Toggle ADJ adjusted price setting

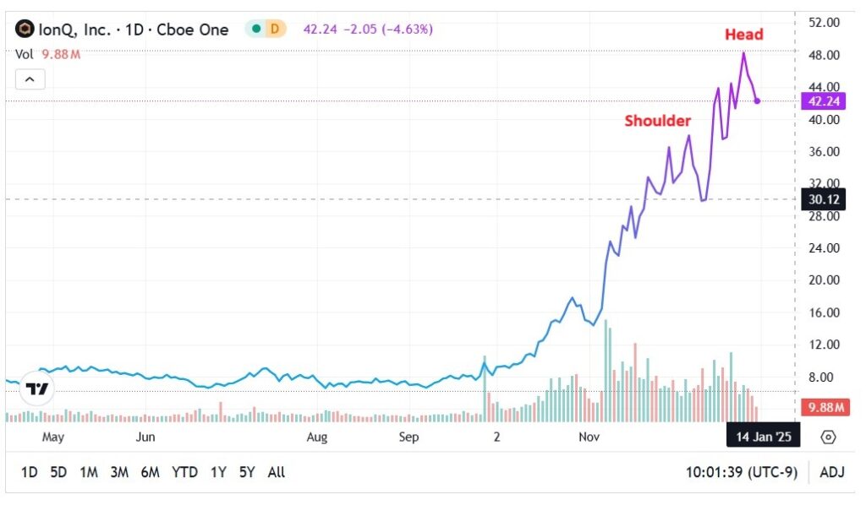pyautogui.click(x=831, y=472)
